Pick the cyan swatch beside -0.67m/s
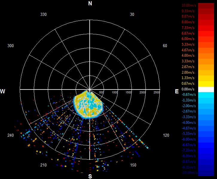217x179 pixels. (x=206, y=95)
